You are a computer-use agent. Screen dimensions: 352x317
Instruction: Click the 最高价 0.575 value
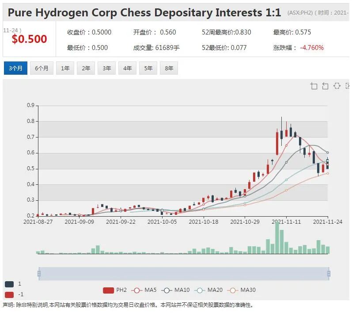[292, 32]
